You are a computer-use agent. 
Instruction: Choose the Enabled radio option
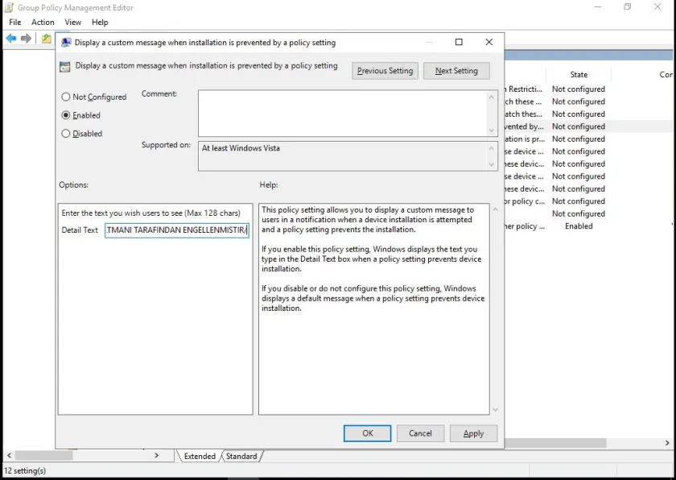[66, 115]
